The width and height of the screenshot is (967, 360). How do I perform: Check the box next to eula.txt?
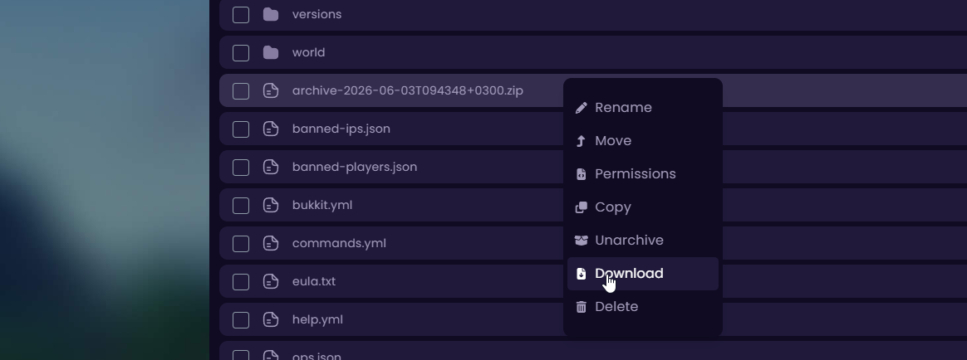click(x=241, y=282)
